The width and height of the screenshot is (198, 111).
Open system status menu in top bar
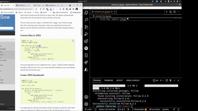click(172, 1)
